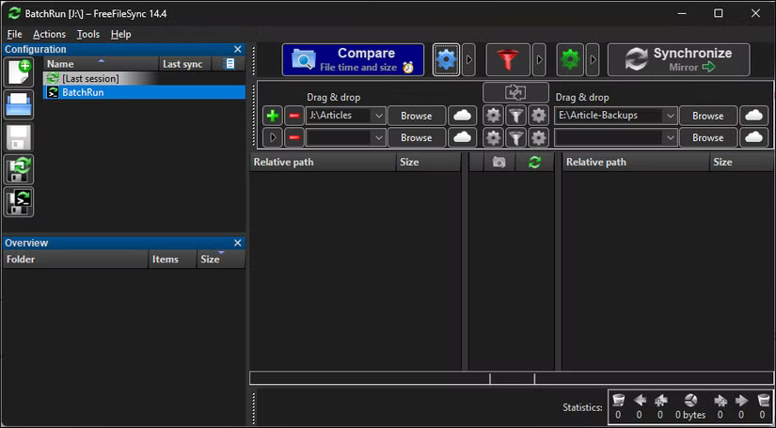This screenshot has width=776, height=428.
Task: Add a new folder pair
Action: (x=273, y=116)
